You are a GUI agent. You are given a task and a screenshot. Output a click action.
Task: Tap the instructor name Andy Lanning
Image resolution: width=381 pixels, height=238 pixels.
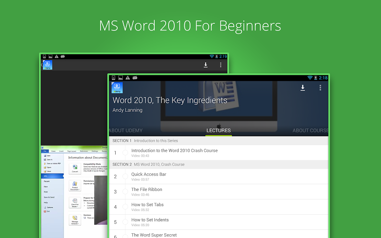click(x=127, y=110)
